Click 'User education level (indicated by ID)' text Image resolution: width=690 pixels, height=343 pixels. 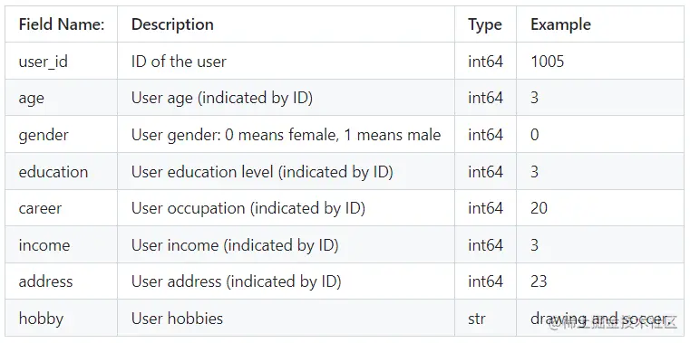(x=262, y=172)
